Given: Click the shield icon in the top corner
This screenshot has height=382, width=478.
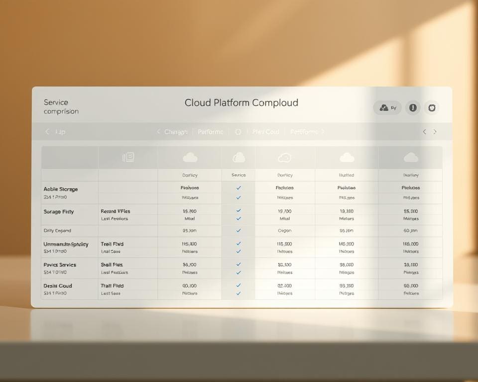Looking at the screenshot, I should coord(431,107).
